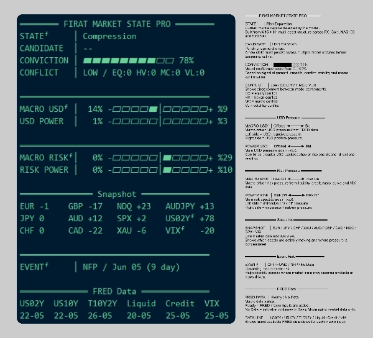Select the SPX +2 snapshot entry
Screen dimensions: 373x338
tap(131, 218)
